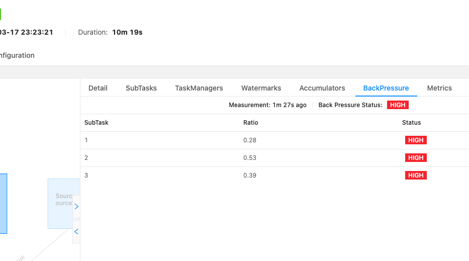Click the Ratio column header

[x=251, y=122]
